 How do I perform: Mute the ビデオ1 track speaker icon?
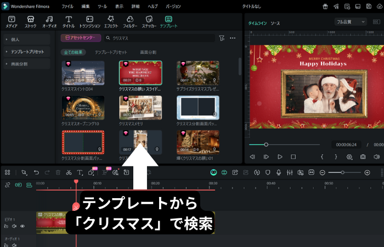(x=14, y=226)
